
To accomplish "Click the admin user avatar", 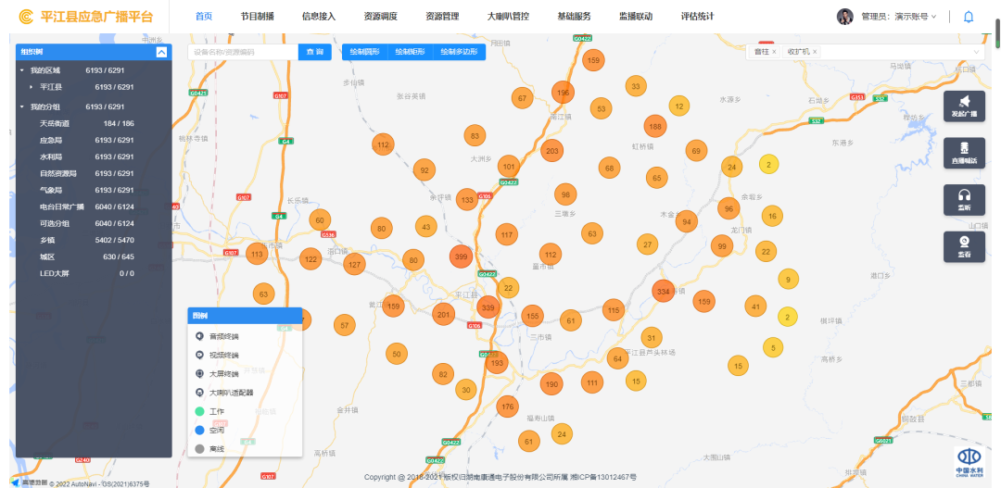I will click(845, 17).
